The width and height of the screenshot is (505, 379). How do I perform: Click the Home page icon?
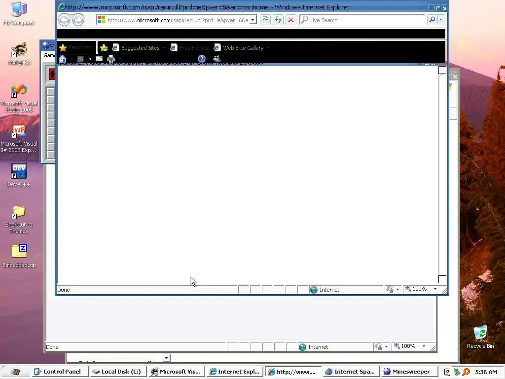point(63,59)
